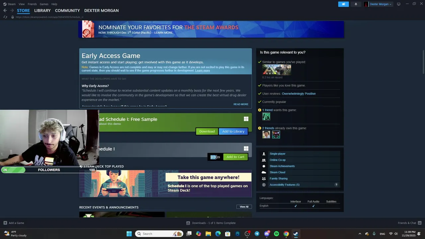Image resolution: width=425 pixels, height=239 pixels.
Task: Open the Friends menu
Action: click(32, 4)
